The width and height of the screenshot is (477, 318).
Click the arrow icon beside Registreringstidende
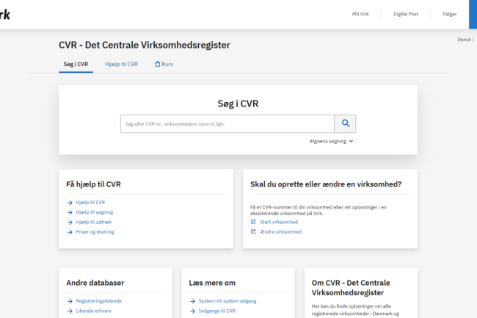click(x=70, y=300)
